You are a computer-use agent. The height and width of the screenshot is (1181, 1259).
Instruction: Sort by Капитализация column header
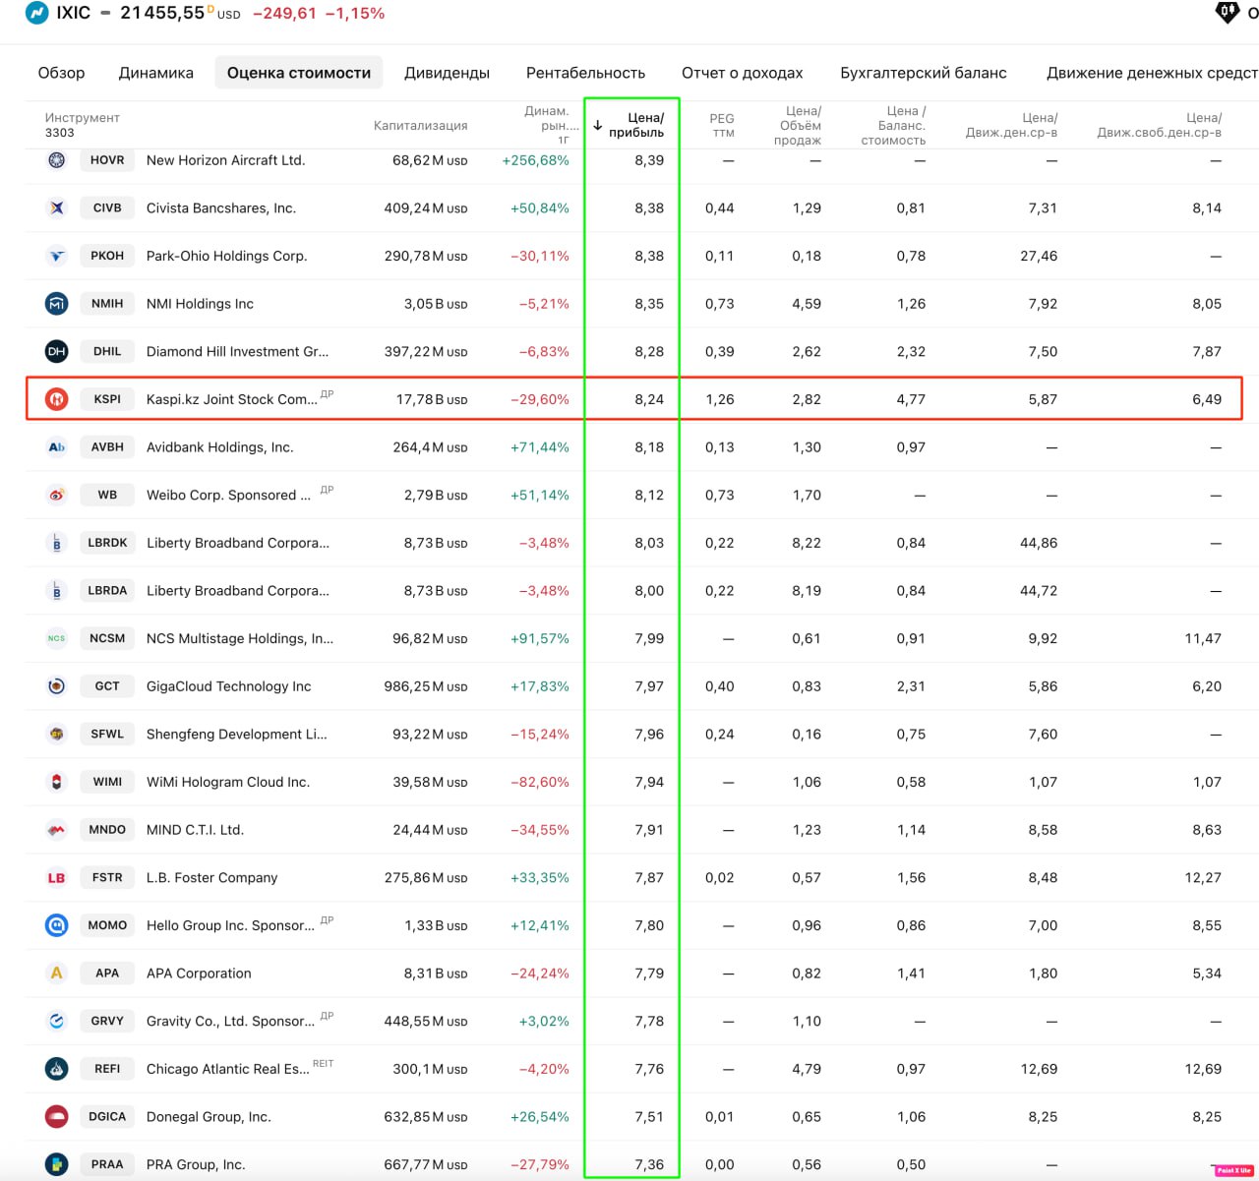[420, 126]
